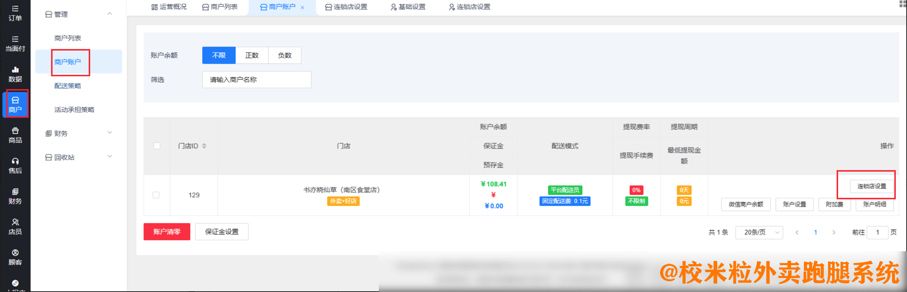Click the 固定配送费: 0.1元 tag
The height and width of the screenshot is (292, 907).
pos(565,201)
